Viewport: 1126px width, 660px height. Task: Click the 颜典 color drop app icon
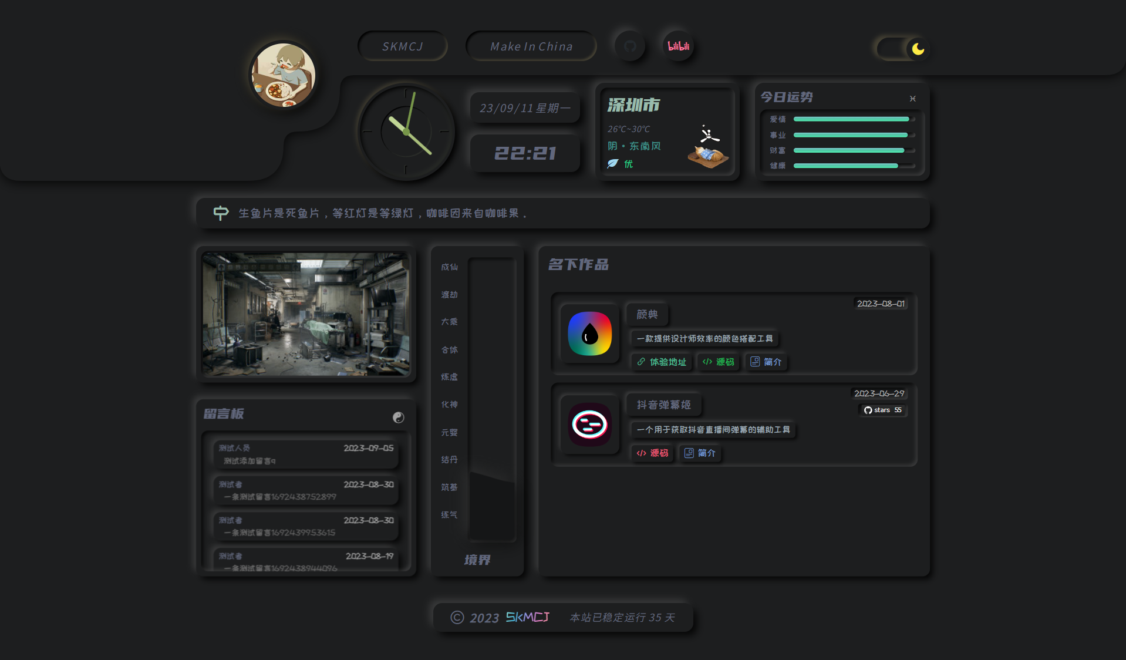click(x=590, y=334)
